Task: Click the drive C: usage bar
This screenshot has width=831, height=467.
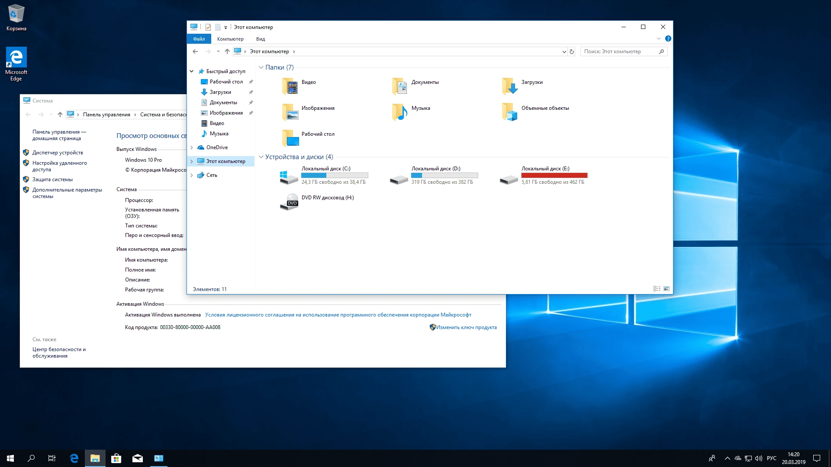Action: point(335,176)
